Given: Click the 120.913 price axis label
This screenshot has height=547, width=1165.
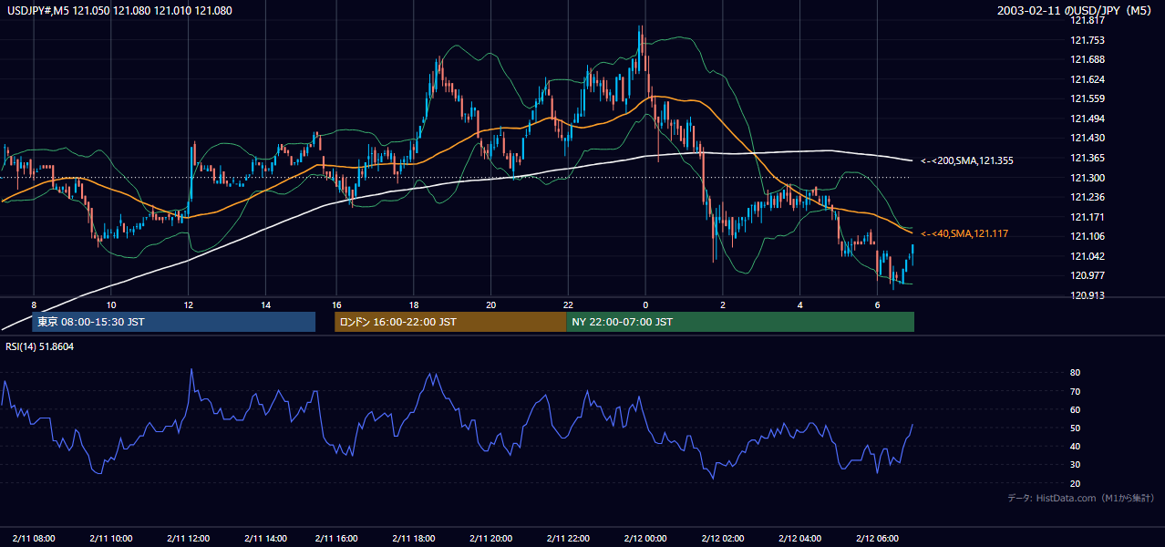Looking at the screenshot, I should point(1088,295).
